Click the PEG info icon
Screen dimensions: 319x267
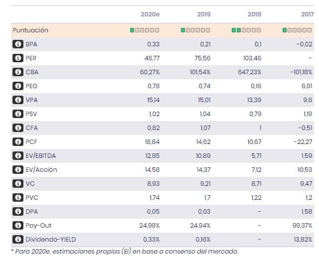[18, 86]
